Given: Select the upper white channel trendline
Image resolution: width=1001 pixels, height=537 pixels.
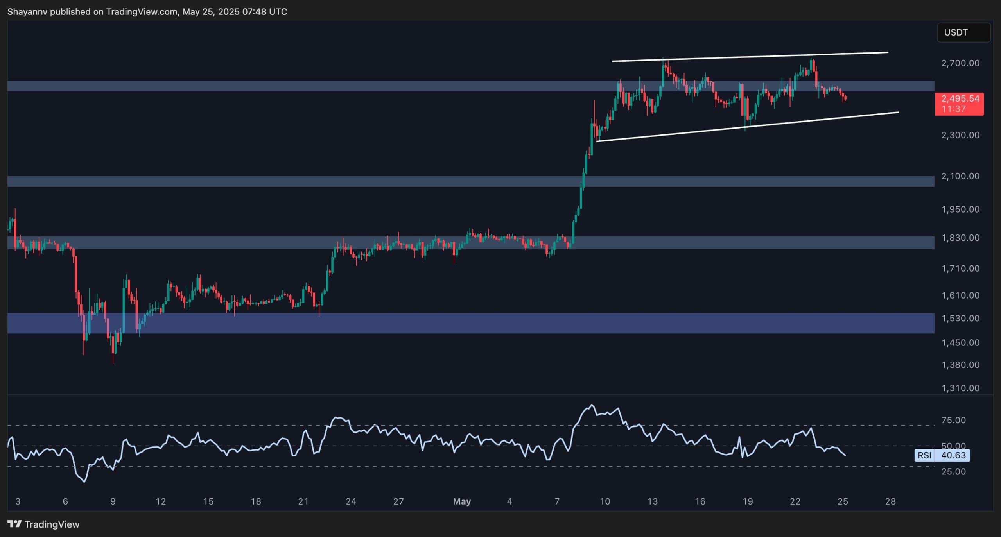Looking at the screenshot, I should (x=750, y=57).
